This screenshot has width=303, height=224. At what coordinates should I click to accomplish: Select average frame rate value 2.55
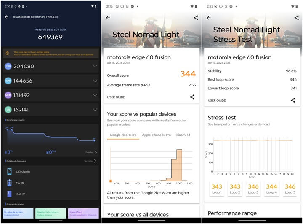[192, 85]
